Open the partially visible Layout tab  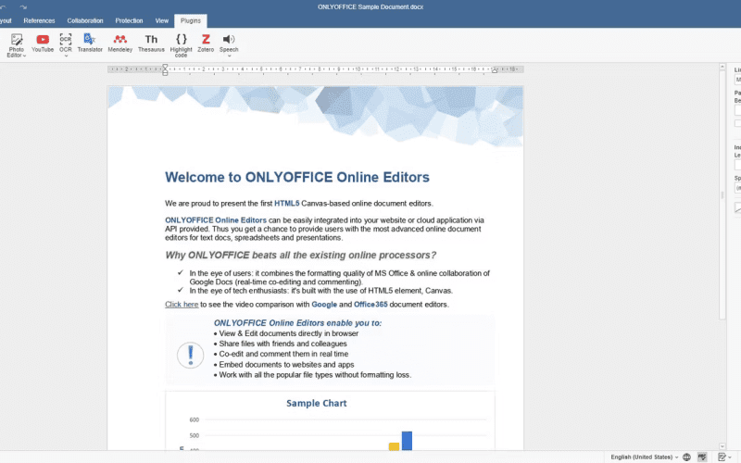tap(6, 20)
